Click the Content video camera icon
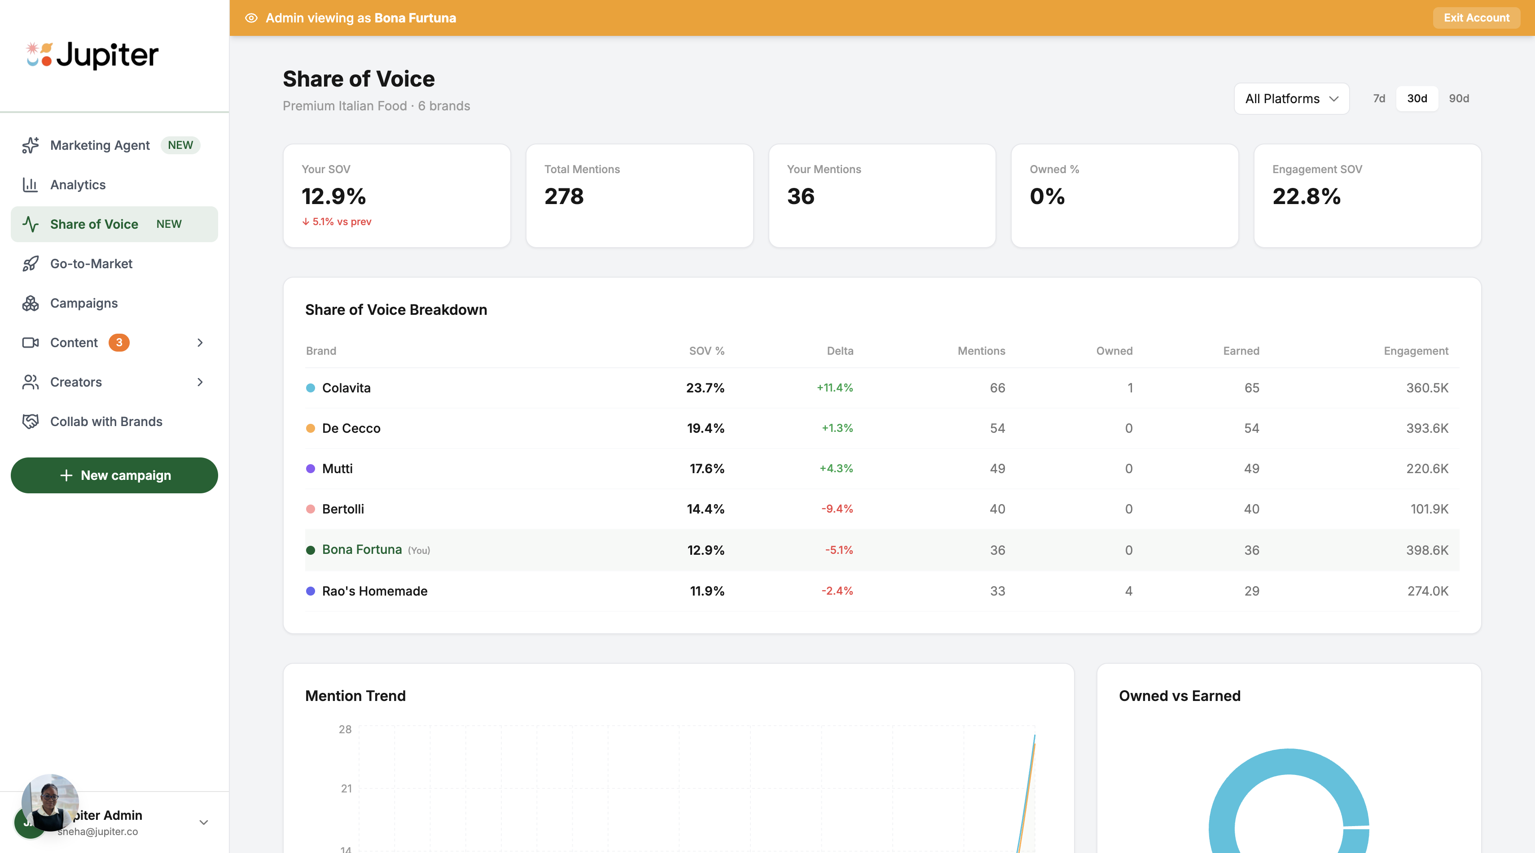The height and width of the screenshot is (853, 1535). pyautogui.click(x=31, y=342)
